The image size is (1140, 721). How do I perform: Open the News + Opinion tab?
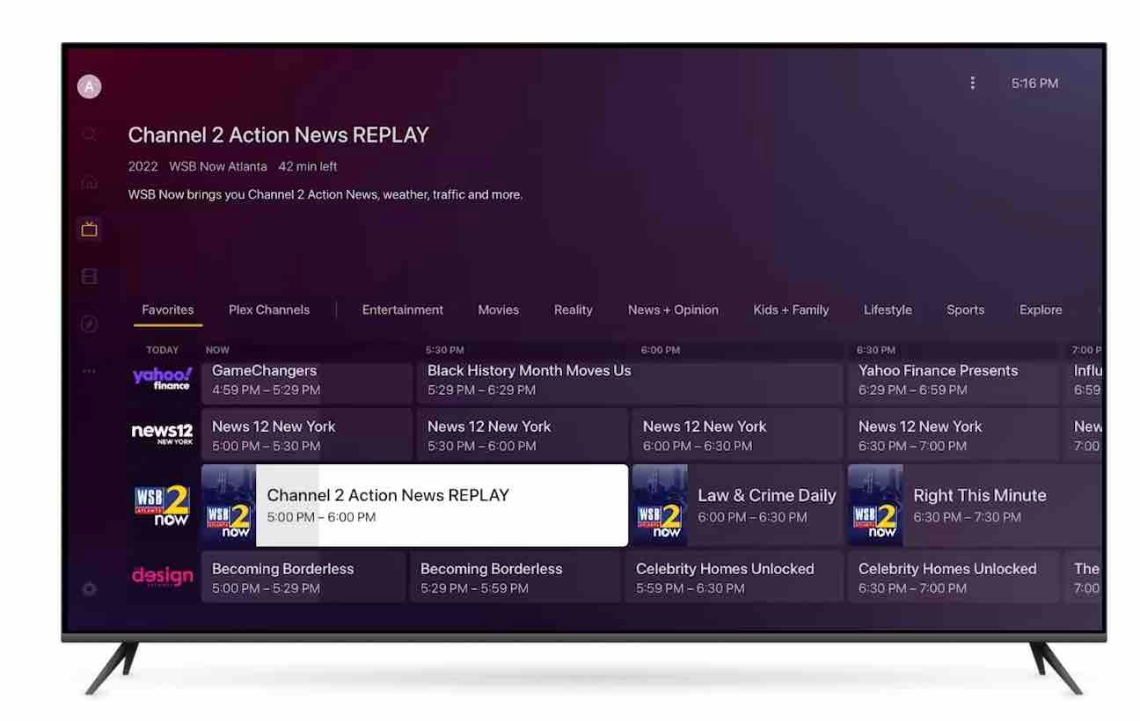673,310
